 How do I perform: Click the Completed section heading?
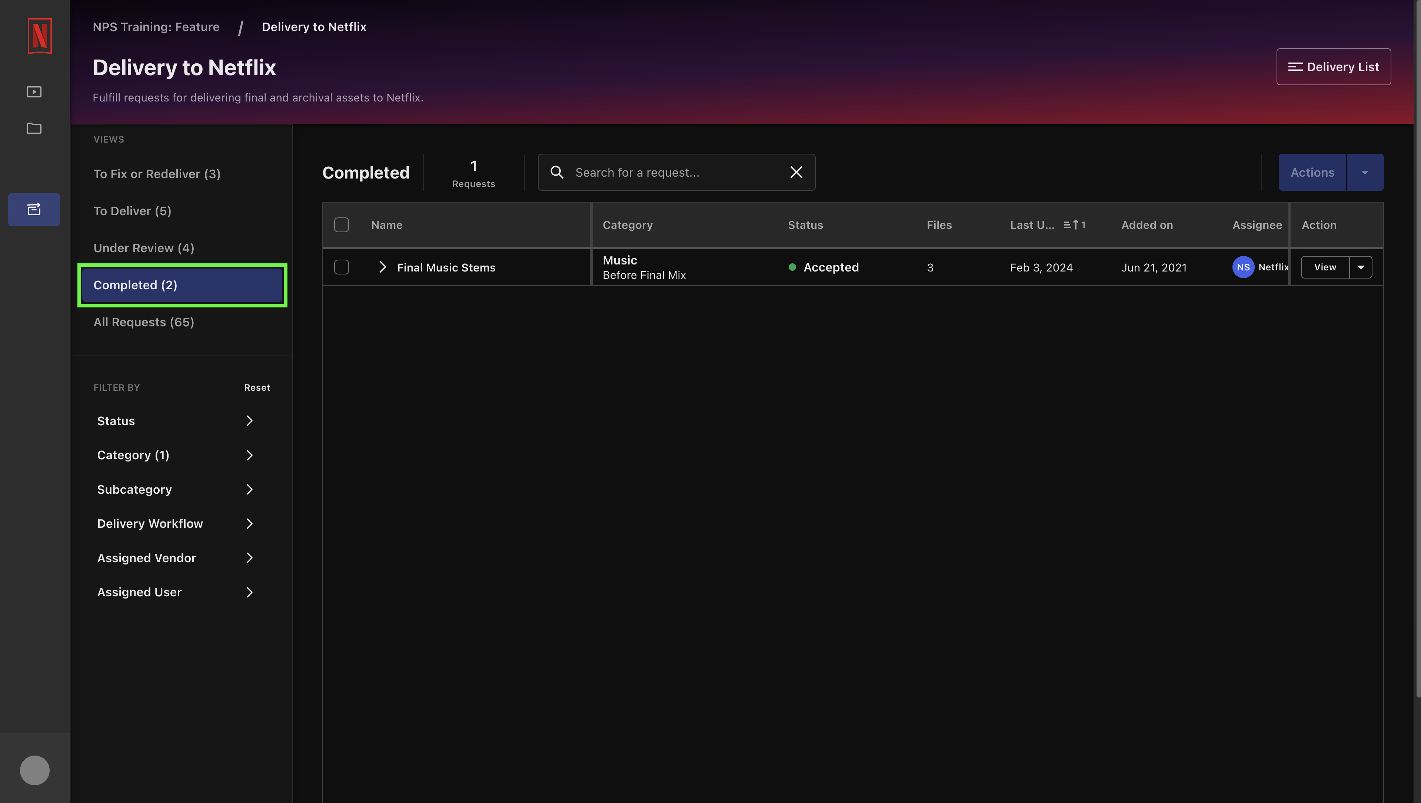point(365,173)
